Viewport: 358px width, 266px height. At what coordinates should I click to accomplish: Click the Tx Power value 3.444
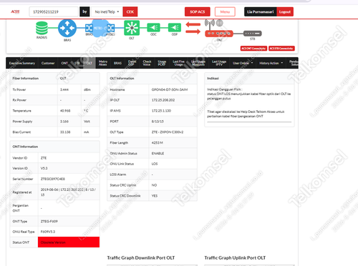tap(64, 89)
